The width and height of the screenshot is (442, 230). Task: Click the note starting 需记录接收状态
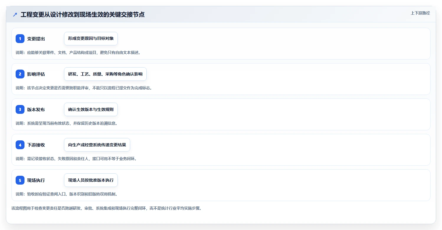[x=76, y=159]
